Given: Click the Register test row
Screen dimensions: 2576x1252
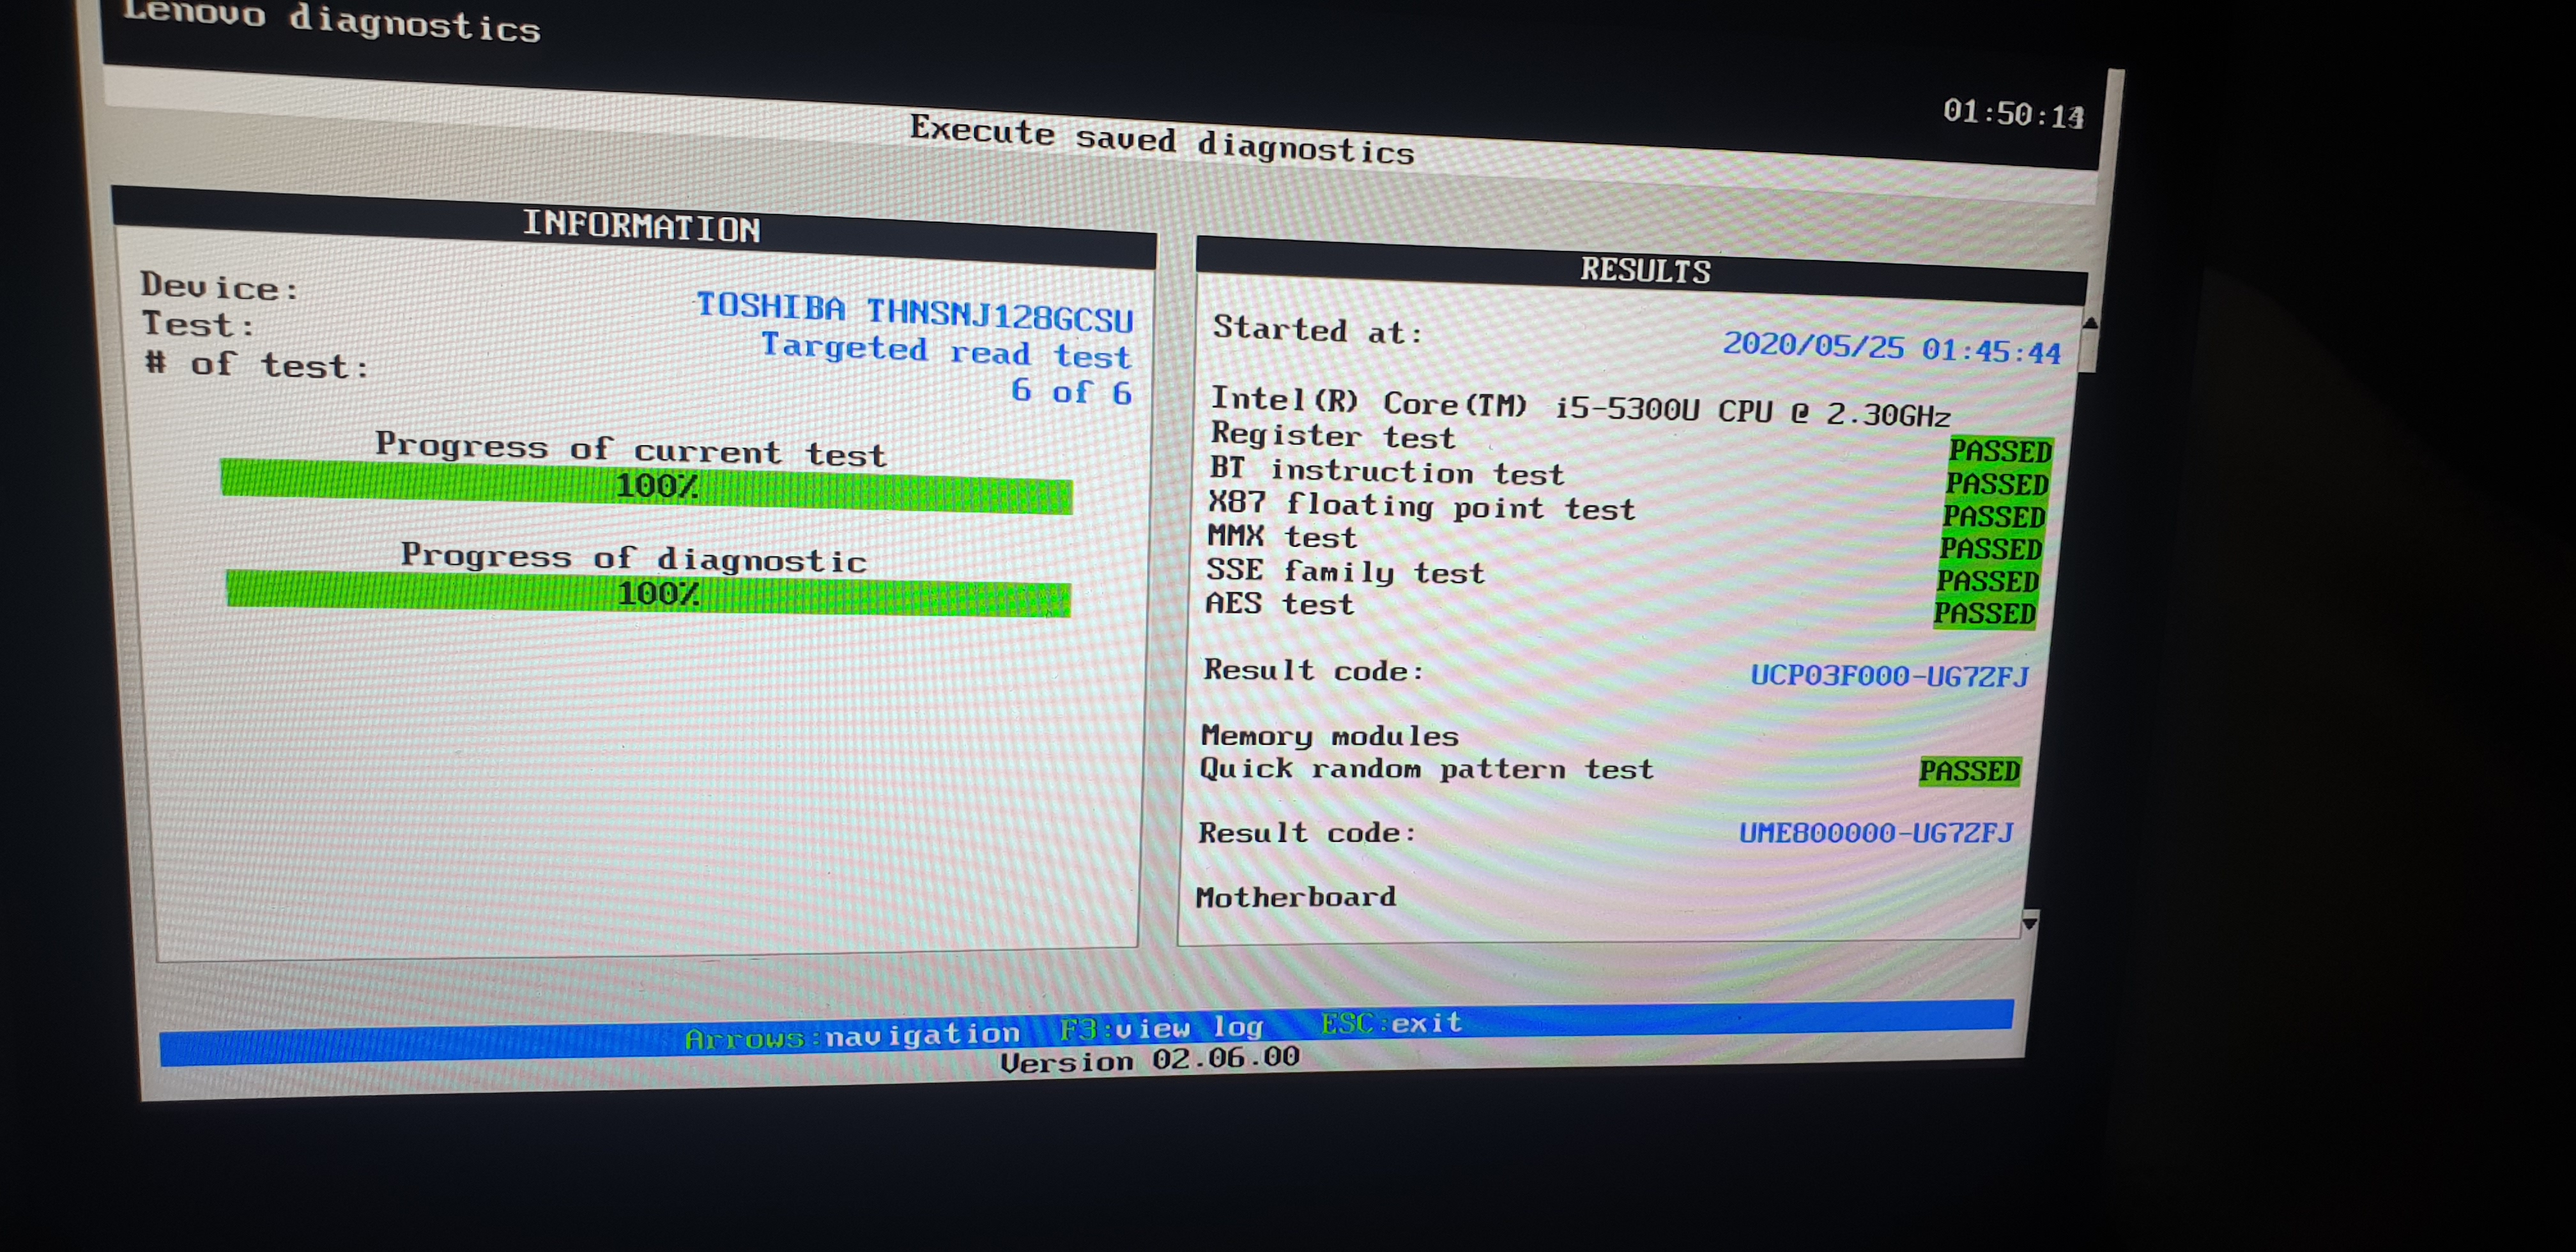Looking at the screenshot, I should [x=1631, y=443].
